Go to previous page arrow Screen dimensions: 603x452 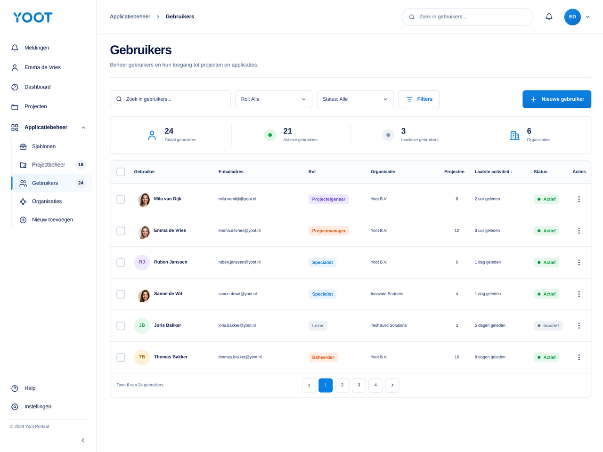309,385
